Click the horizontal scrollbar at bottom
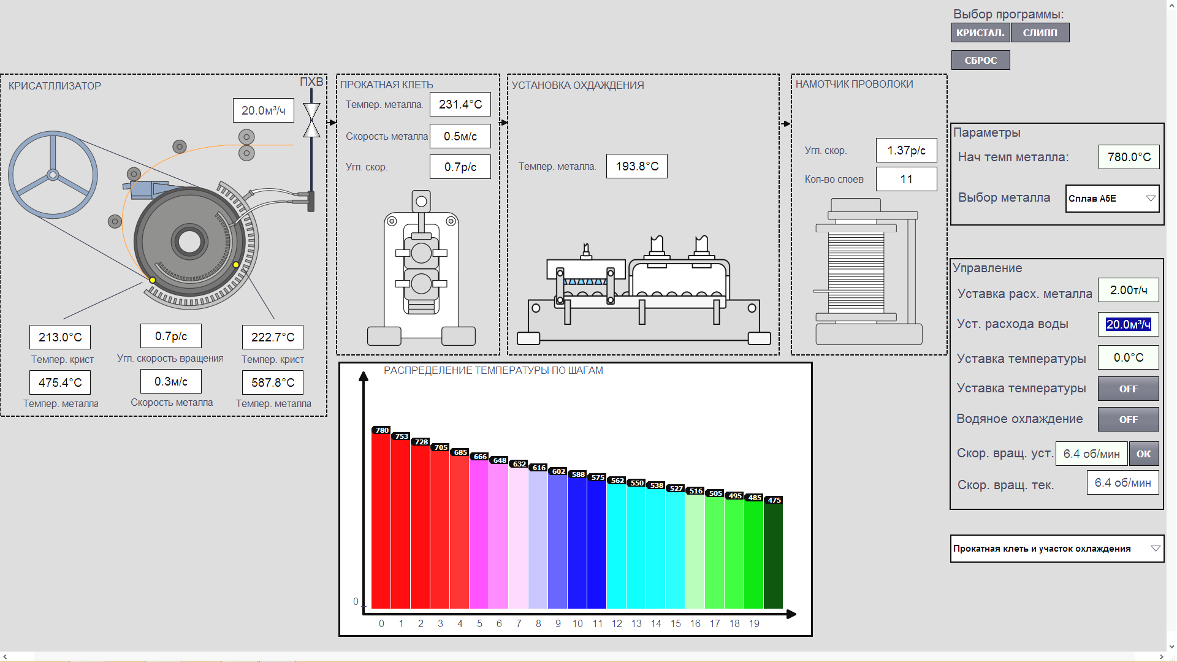 [582, 656]
